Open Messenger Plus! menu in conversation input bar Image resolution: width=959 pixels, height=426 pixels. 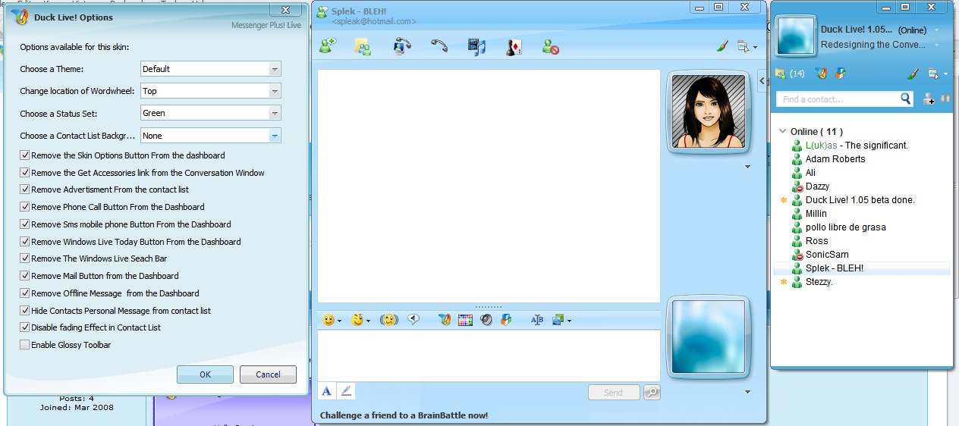pos(445,320)
